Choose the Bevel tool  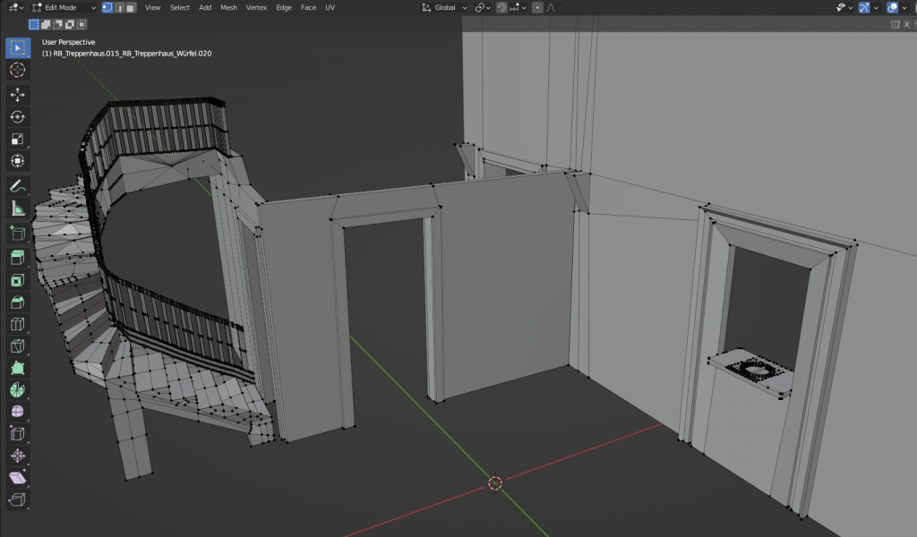point(17,303)
